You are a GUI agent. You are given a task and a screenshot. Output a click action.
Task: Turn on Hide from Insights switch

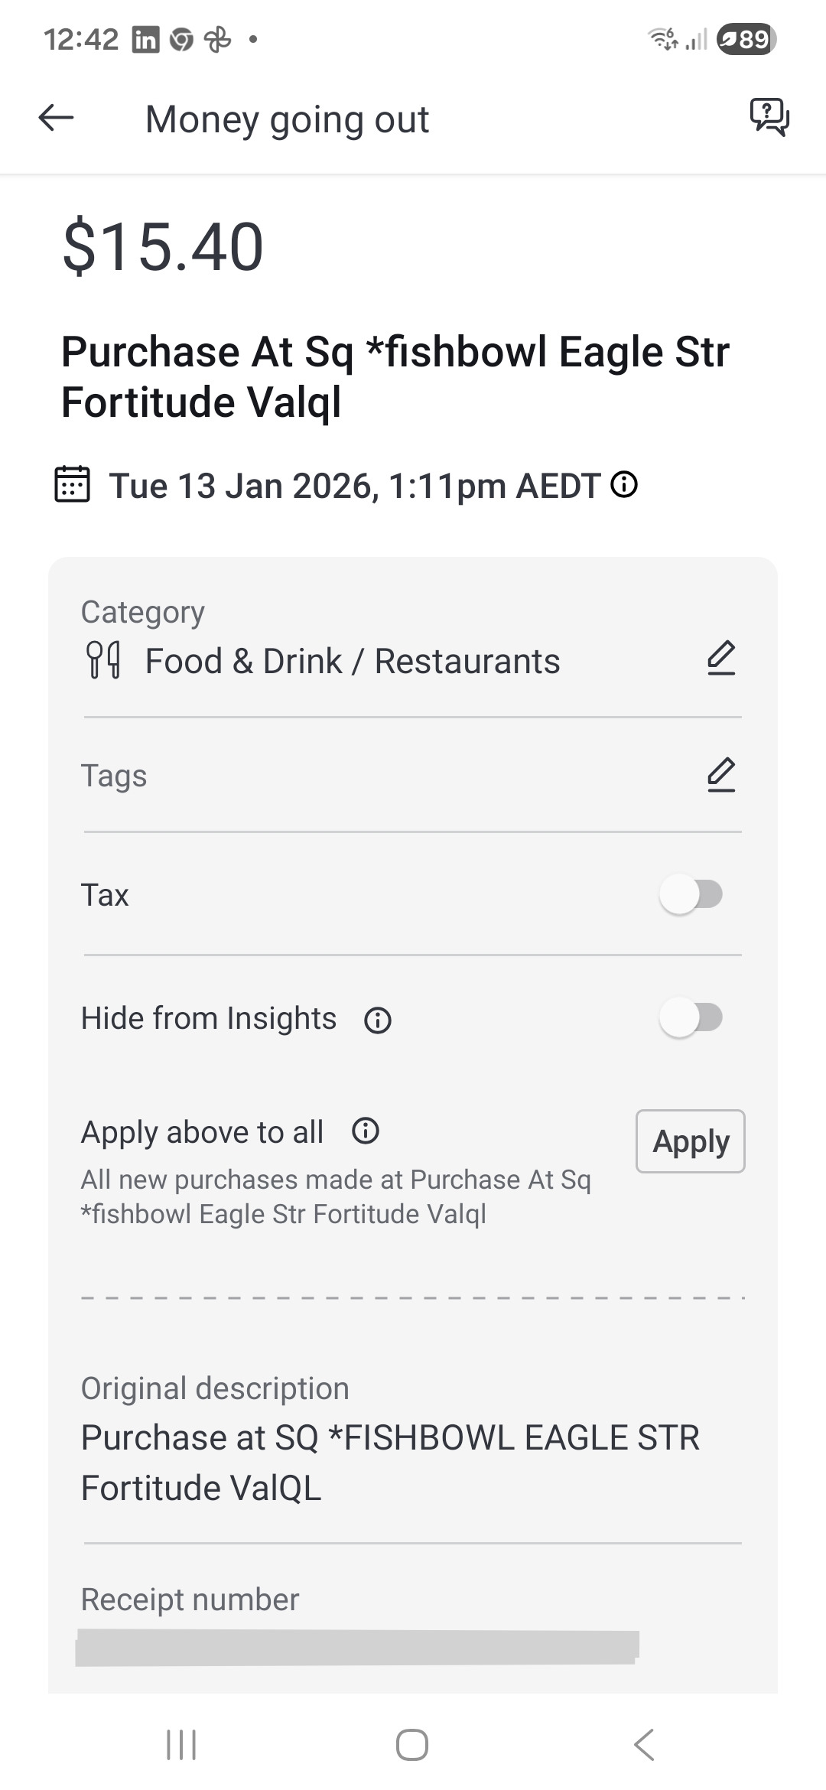coord(691,1018)
